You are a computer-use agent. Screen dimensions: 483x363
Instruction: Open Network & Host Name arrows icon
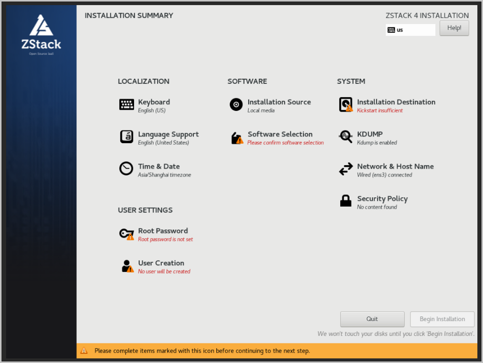(x=346, y=169)
